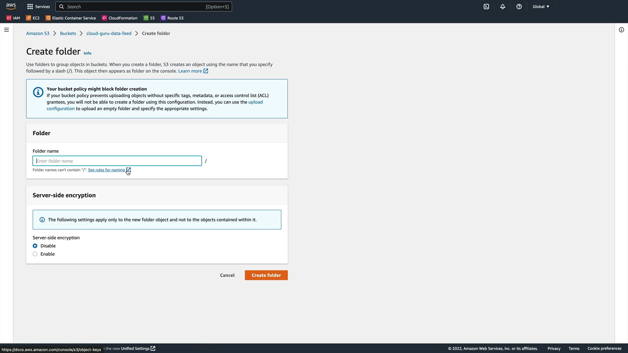This screenshot has height=353, width=628.
Task: Open the notifications bell
Action: click(503, 7)
